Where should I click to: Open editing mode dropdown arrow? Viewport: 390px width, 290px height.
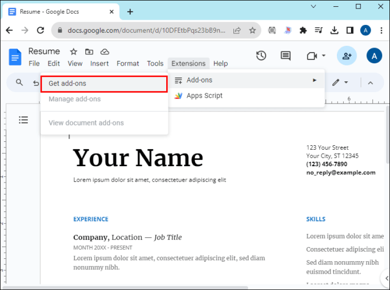346,83
